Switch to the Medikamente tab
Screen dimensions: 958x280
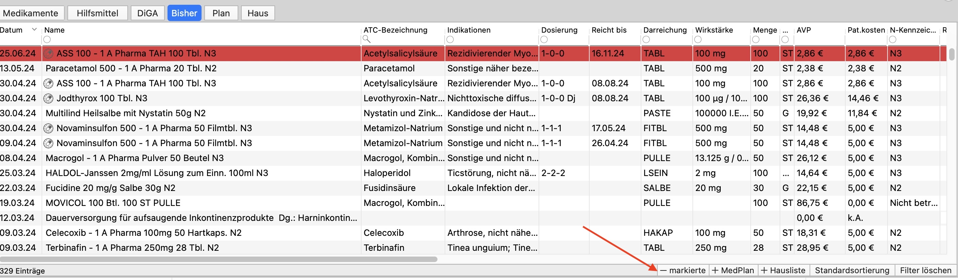(31, 13)
